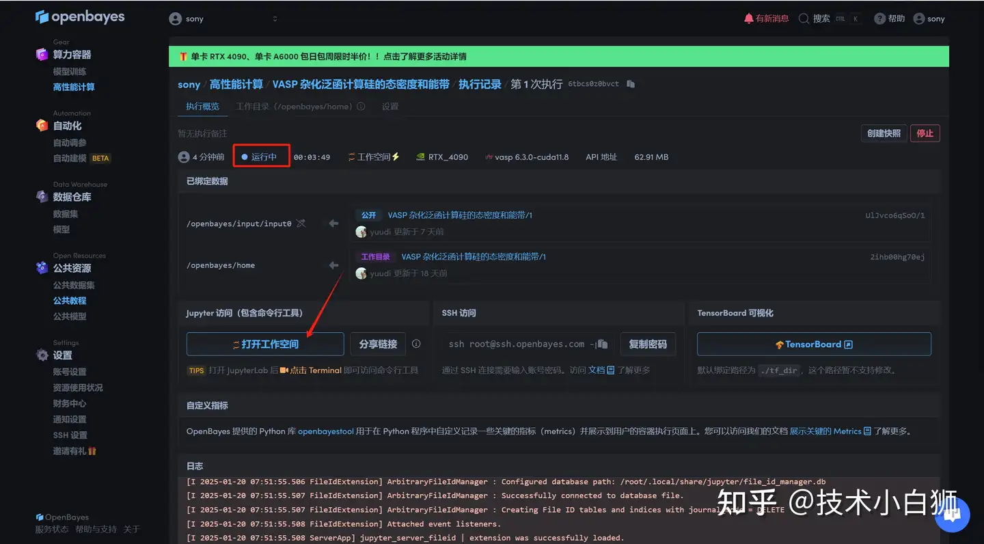Viewport: 984px width, 544px height.
Task: Click the 数据仓库 section icon
Action: [42, 197]
